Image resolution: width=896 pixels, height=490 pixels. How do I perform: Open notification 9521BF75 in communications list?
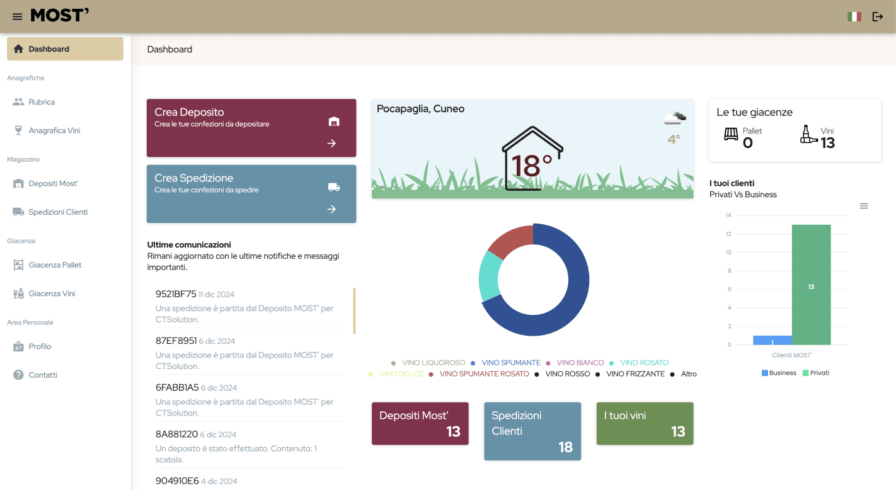[176, 294]
